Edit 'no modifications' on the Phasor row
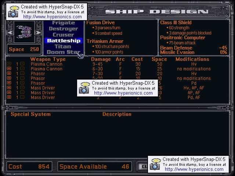This screenshot has width=235, height=176. 194,78
